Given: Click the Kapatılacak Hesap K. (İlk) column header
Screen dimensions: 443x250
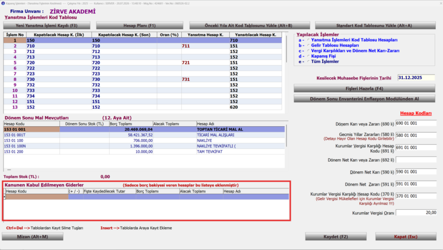Looking at the screenshot, I should click(x=59, y=35).
